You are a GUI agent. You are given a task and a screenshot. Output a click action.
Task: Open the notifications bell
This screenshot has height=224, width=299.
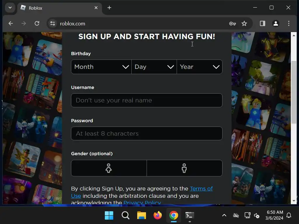pyautogui.click(x=289, y=216)
